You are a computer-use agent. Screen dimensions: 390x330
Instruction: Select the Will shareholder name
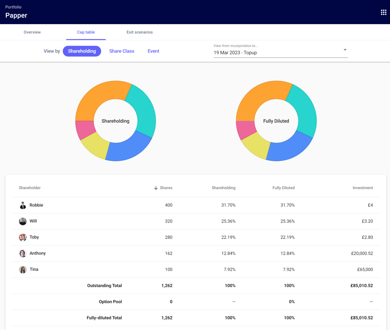coord(33,221)
